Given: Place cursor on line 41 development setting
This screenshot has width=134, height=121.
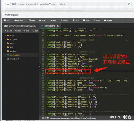Looking at the screenshot, I should pos(67,71).
